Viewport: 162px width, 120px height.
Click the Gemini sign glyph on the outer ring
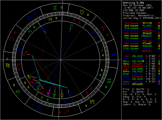click(x=55, y=8)
